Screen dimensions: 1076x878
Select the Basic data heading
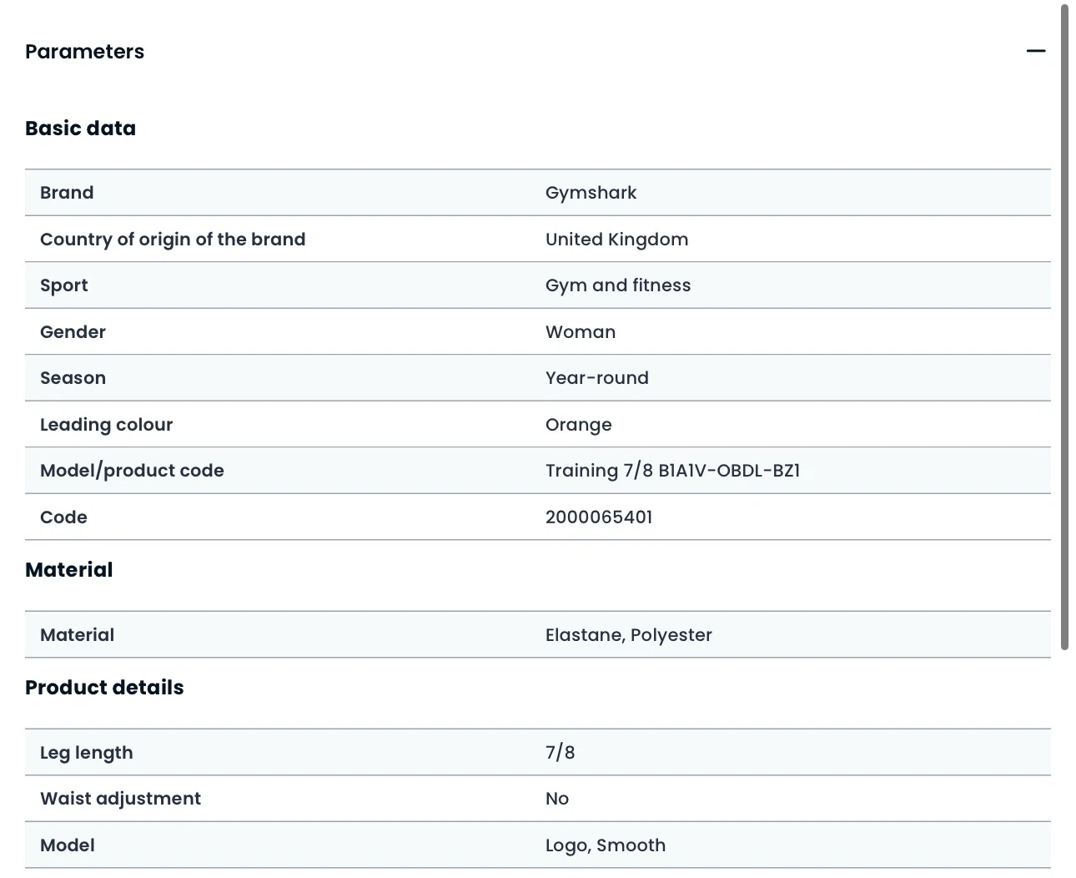click(80, 129)
